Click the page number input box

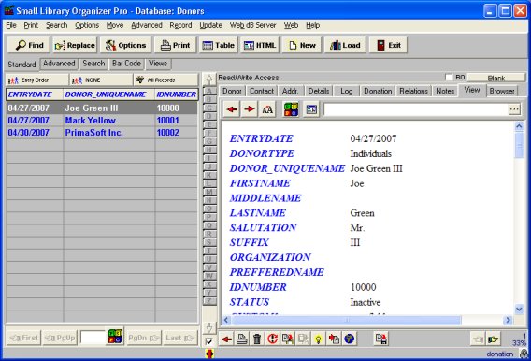[x=93, y=338]
